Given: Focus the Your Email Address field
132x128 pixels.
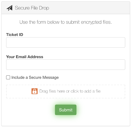Looking at the screenshot, I should point(65,65).
